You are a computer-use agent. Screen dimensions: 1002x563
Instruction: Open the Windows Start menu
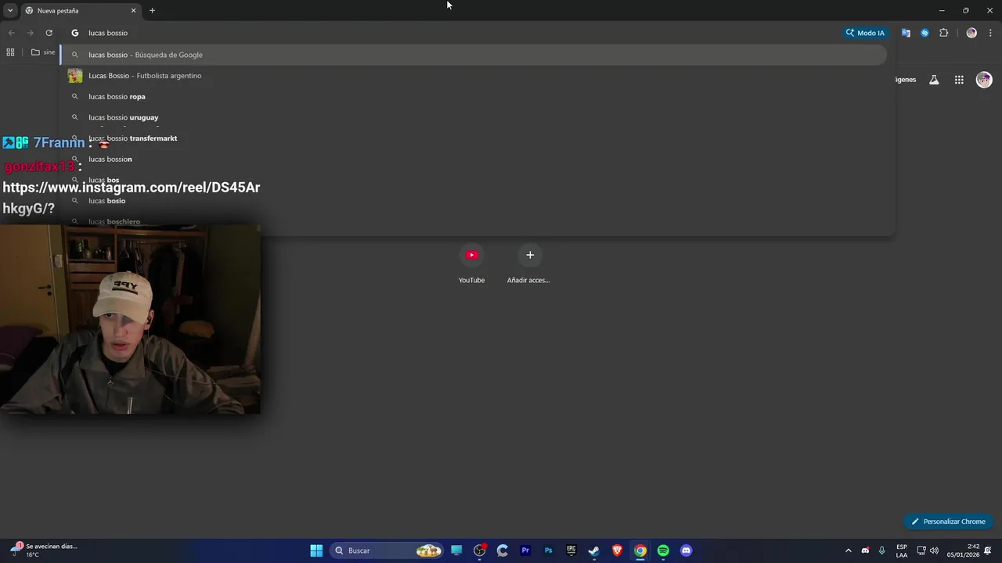[316, 550]
